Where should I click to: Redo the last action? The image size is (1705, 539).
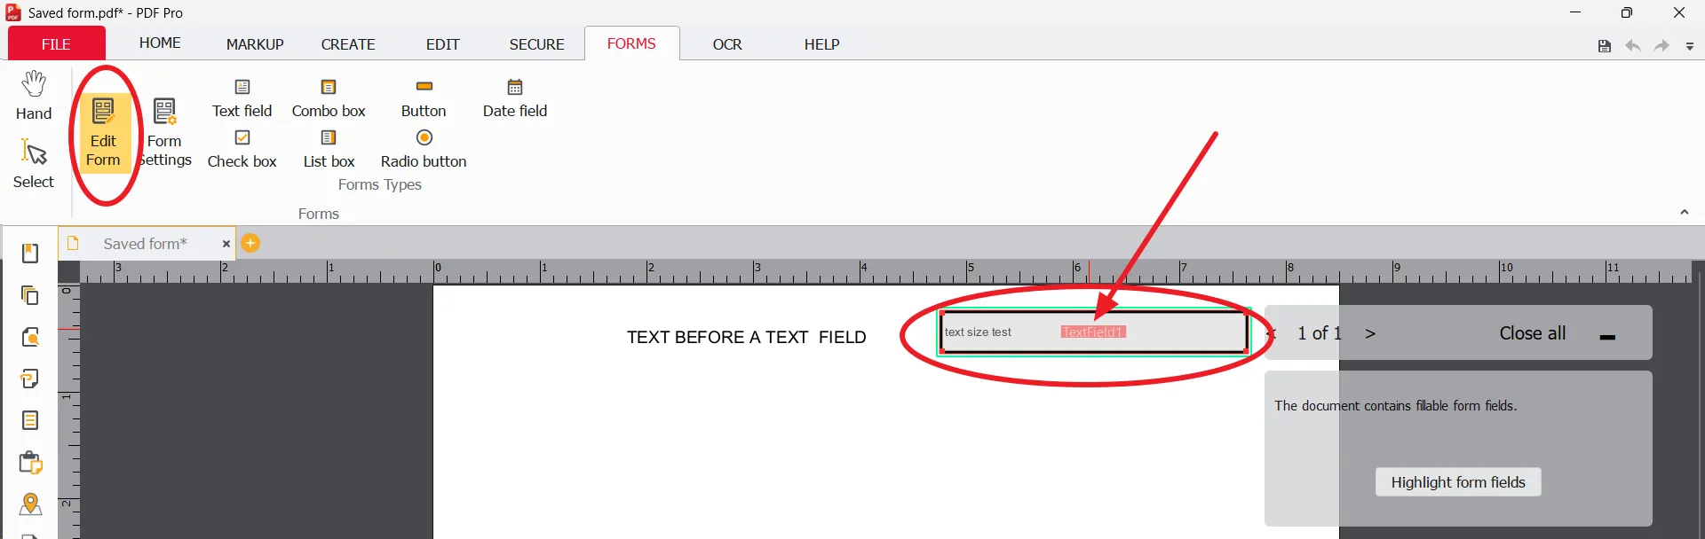click(1661, 46)
